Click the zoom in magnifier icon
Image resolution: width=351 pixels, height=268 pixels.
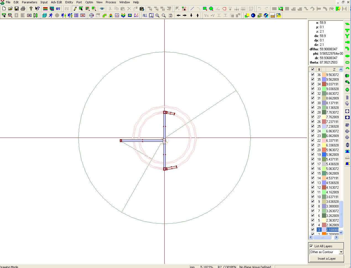coord(157,15)
